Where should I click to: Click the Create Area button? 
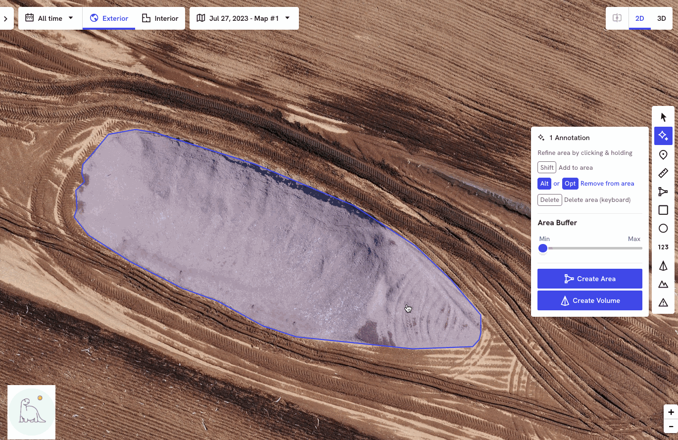pyautogui.click(x=589, y=279)
